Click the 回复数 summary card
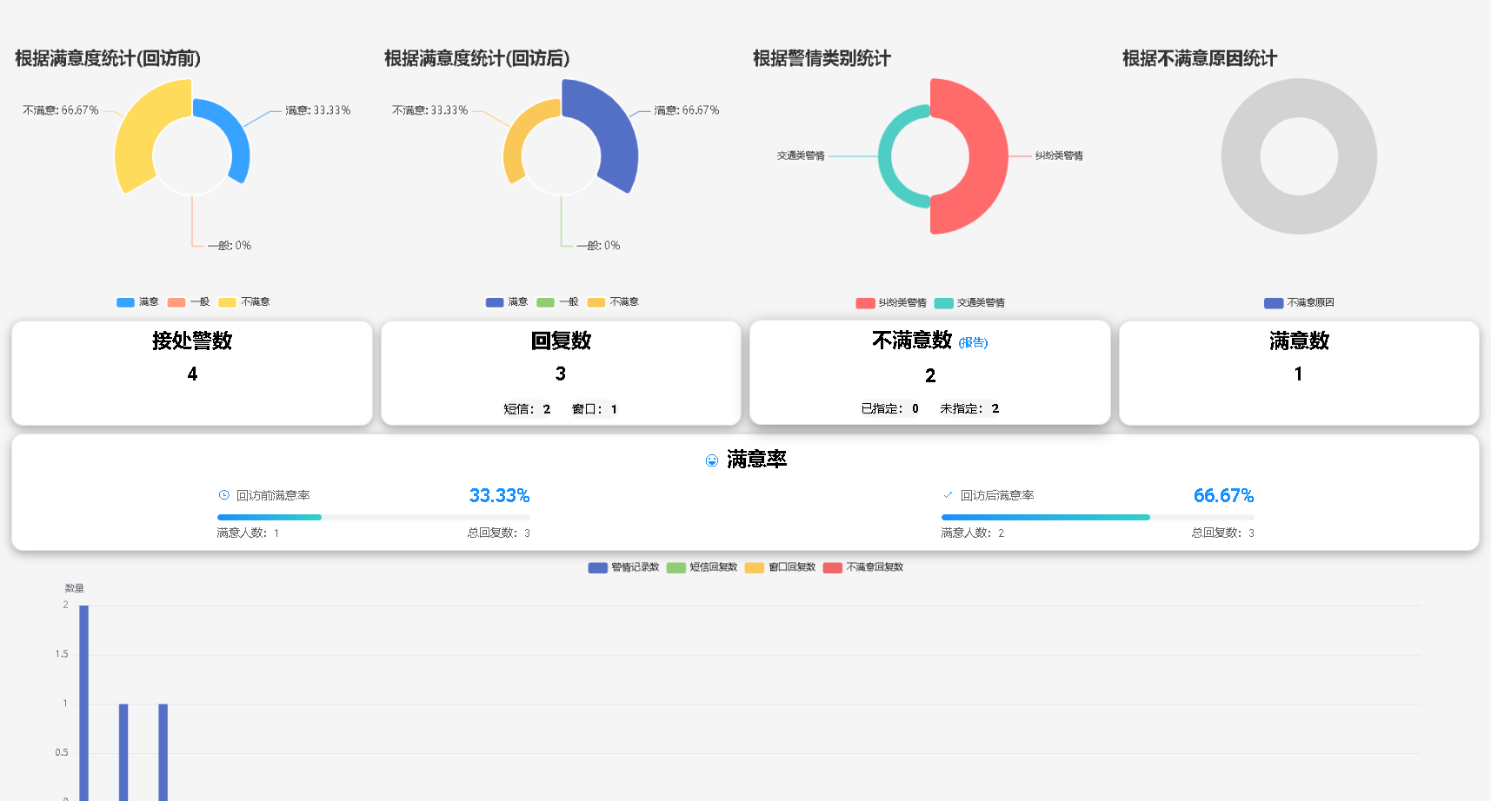Image resolution: width=1491 pixels, height=801 pixels. point(561,373)
